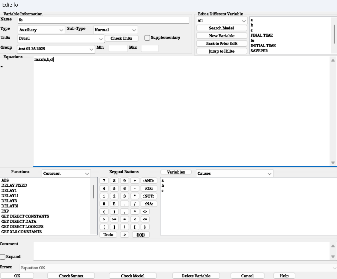This screenshot has height=279, width=337.
Task: Insert {[()]} bracket set button
Action: click(x=141, y=235)
